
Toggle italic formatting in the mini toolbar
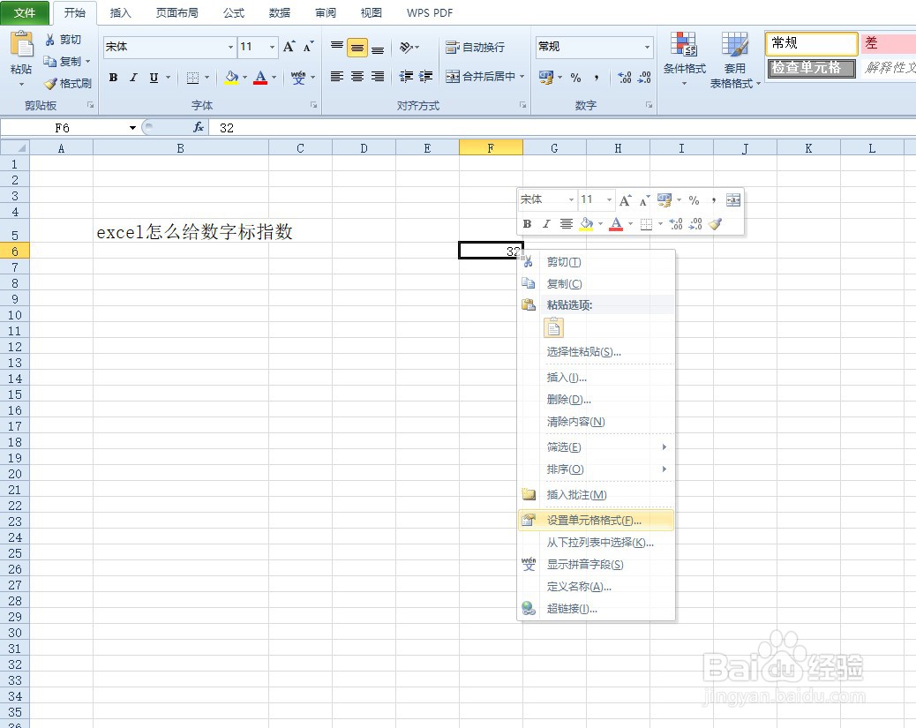[x=545, y=223]
